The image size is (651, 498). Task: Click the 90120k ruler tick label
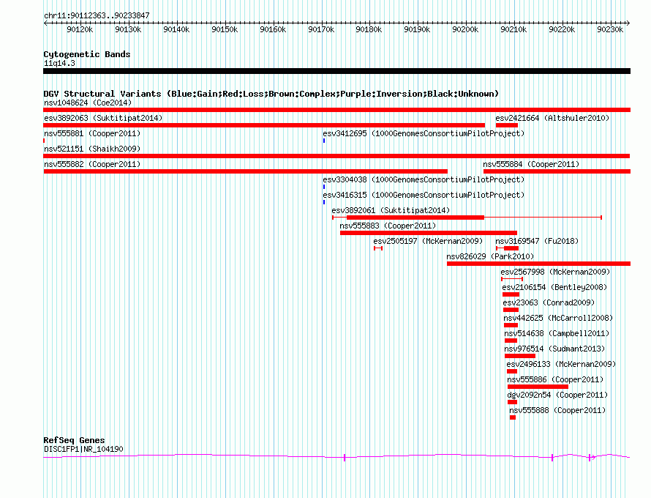[x=80, y=29]
